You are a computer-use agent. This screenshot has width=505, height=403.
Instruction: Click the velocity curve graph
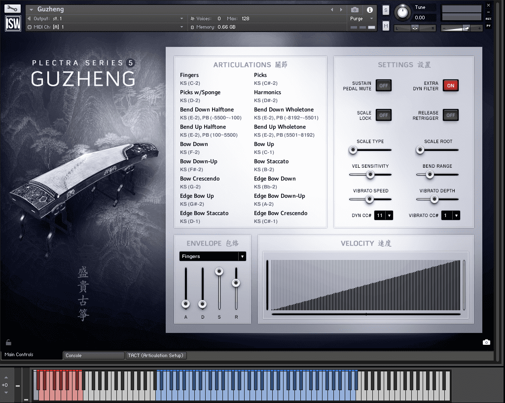coord(365,285)
